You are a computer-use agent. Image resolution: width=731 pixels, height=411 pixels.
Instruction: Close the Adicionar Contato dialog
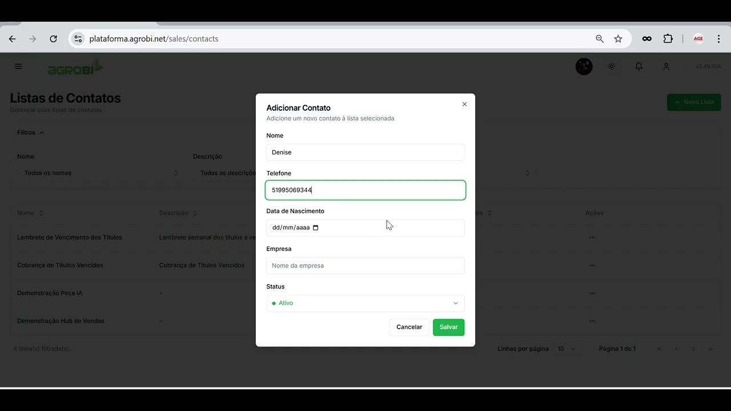(x=464, y=104)
